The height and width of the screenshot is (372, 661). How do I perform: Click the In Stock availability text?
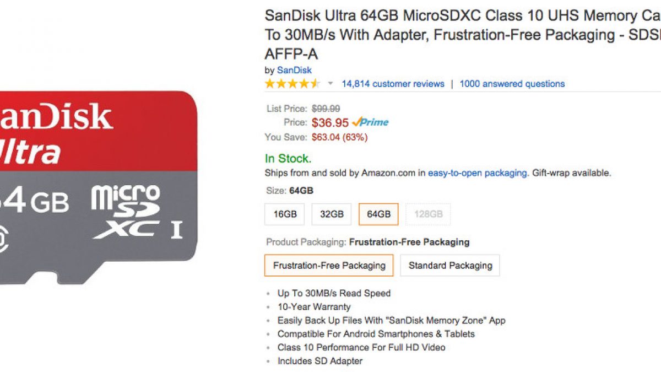coord(288,159)
